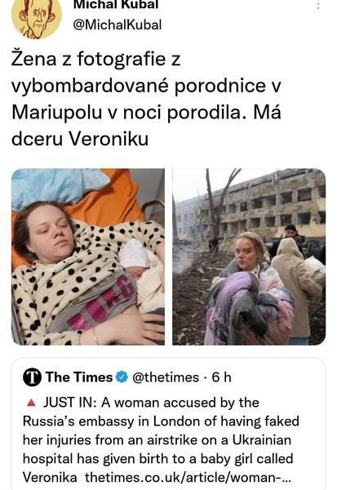The height and width of the screenshot is (490, 337).
Task: Open the left photo with polka-dot blanket
Action: click(88, 257)
